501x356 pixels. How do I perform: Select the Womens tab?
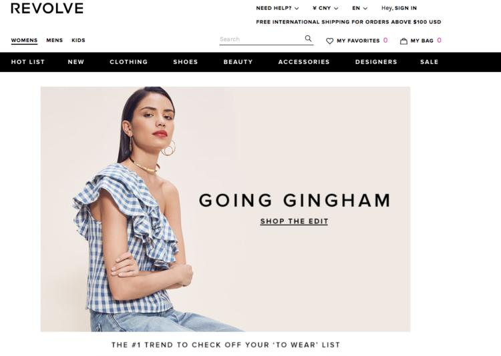[x=24, y=41]
